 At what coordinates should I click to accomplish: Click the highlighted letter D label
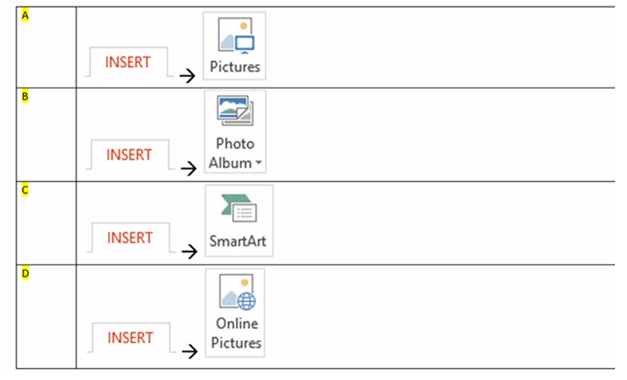click(25, 274)
